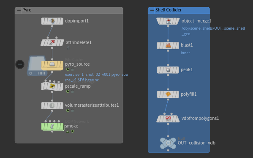Click the round minus button beside pyro_source

pyautogui.click(x=20, y=64)
